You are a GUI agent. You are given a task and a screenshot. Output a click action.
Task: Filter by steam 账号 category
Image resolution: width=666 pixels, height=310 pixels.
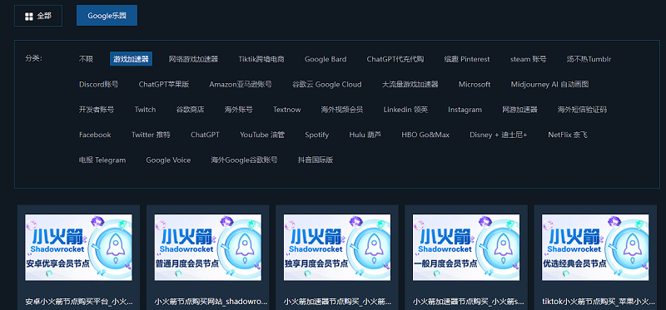528,59
